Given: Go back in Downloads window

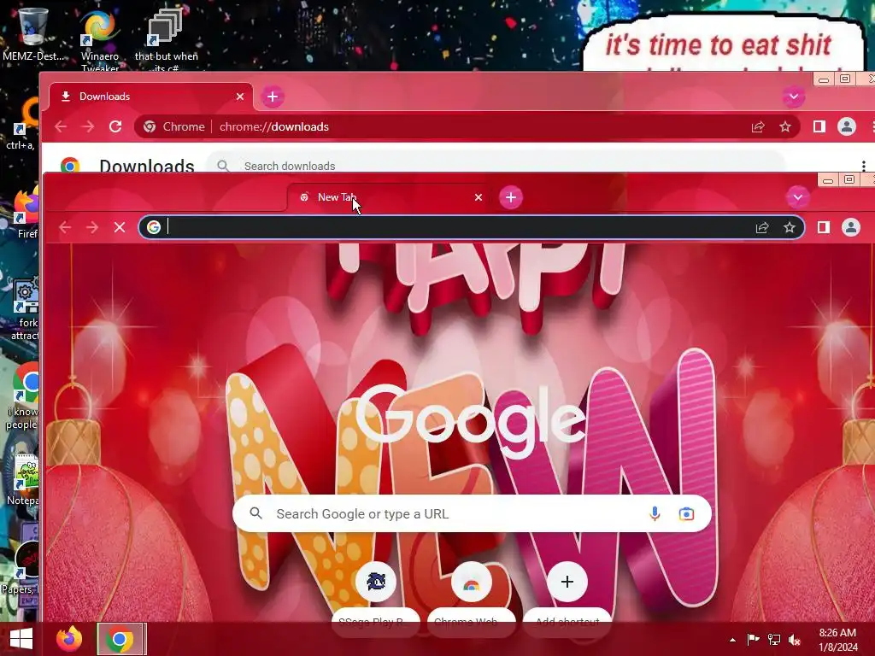Looking at the screenshot, I should pyautogui.click(x=61, y=126).
